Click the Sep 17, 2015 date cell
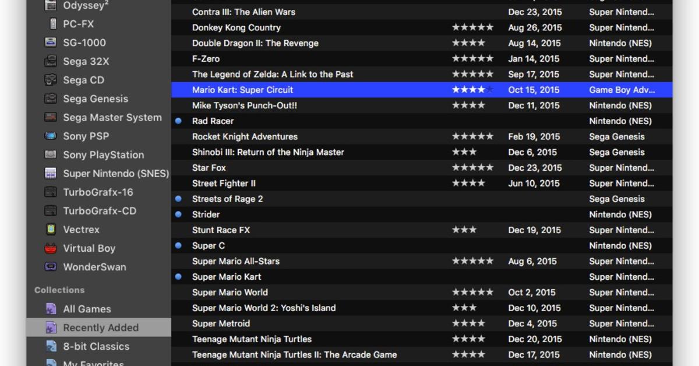Screen dimensions: 699x366 click(534, 74)
